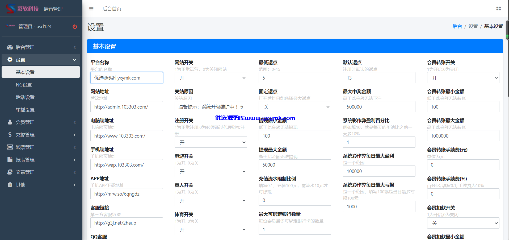Click the 最低返点 input field
This screenshot has width=509, height=240.
click(x=295, y=78)
